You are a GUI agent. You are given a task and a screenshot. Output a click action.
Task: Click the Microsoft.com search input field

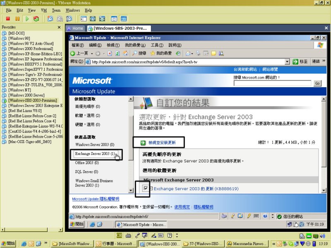click(272, 83)
